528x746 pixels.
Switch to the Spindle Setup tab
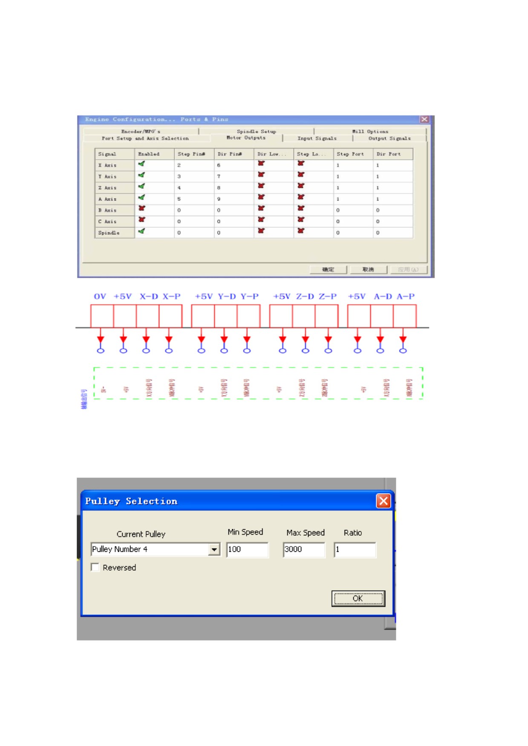(256, 132)
